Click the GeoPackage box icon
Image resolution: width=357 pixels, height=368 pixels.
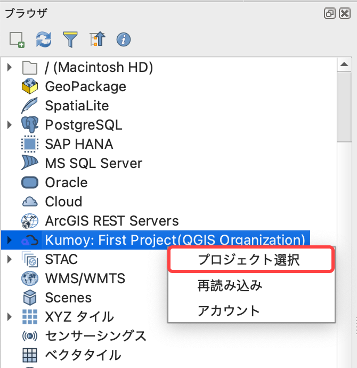click(x=29, y=86)
